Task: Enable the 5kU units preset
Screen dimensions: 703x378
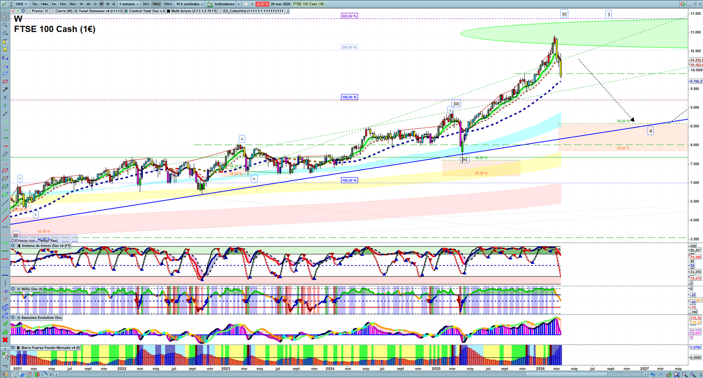Action: (146, 4)
